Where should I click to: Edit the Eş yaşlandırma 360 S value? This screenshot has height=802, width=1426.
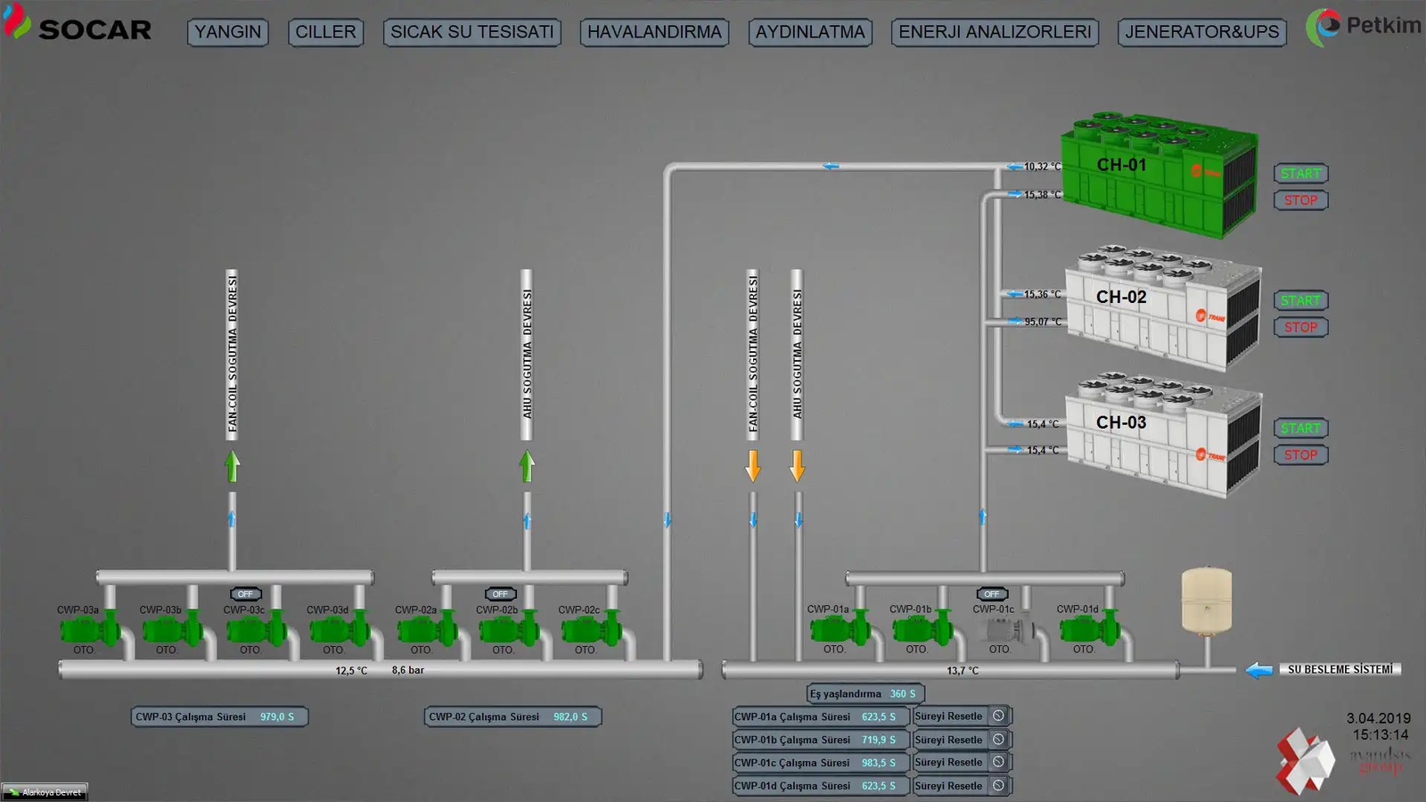tap(902, 694)
